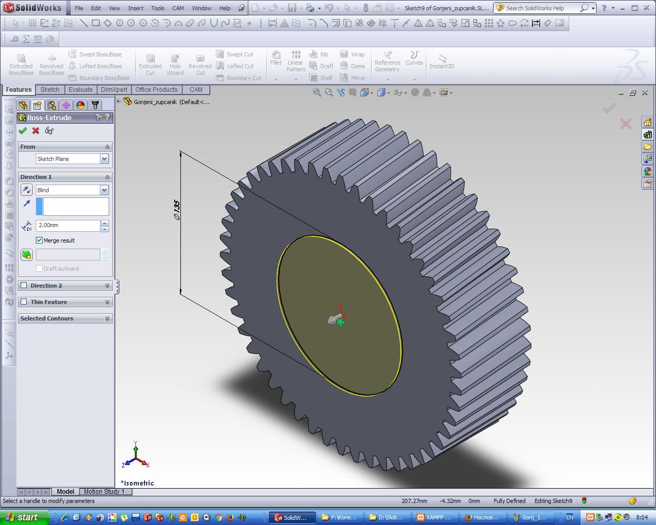Toggle the detailed preview eyeglasses icon

tap(49, 131)
